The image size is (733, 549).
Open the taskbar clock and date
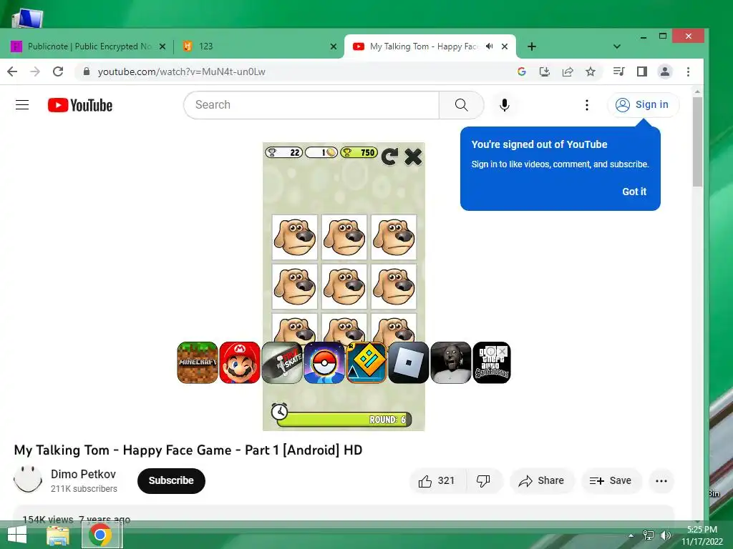click(702, 535)
